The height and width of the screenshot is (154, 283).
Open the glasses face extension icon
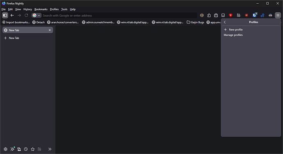pyautogui.click(x=270, y=15)
